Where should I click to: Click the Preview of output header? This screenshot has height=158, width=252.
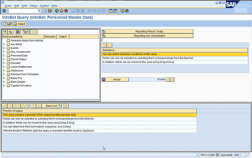100,111
